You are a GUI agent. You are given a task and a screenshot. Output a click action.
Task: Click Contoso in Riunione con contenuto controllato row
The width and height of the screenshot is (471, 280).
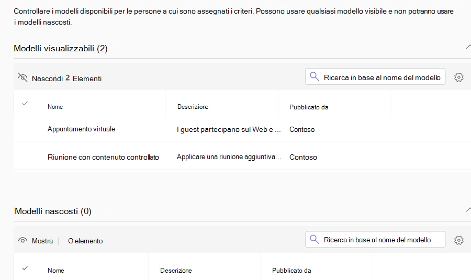click(303, 157)
